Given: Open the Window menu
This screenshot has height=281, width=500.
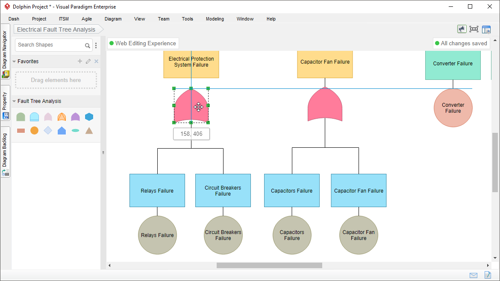Looking at the screenshot, I should 245,19.
